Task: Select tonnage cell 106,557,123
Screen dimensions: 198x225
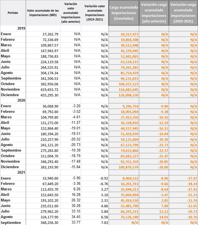Action: tap(124, 84)
